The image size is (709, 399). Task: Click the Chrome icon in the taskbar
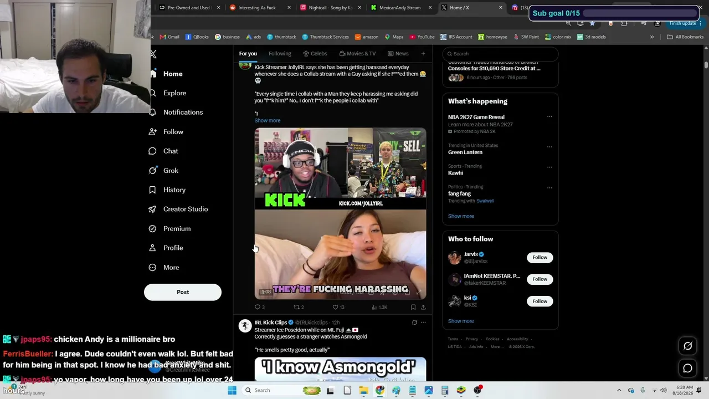click(x=380, y=390)
